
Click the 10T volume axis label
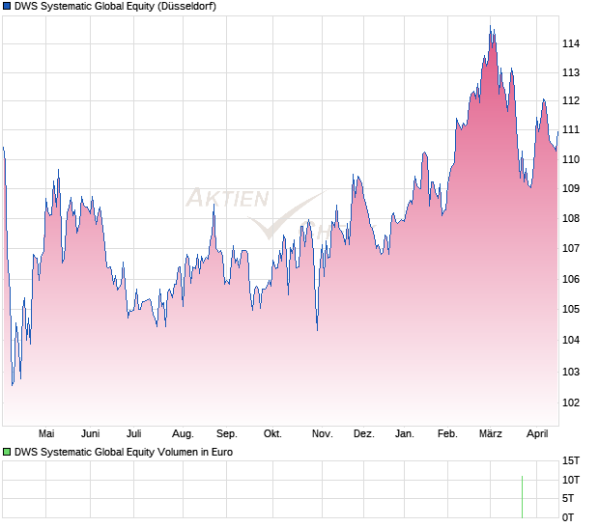pyautogui.click(x=571, y=480)
